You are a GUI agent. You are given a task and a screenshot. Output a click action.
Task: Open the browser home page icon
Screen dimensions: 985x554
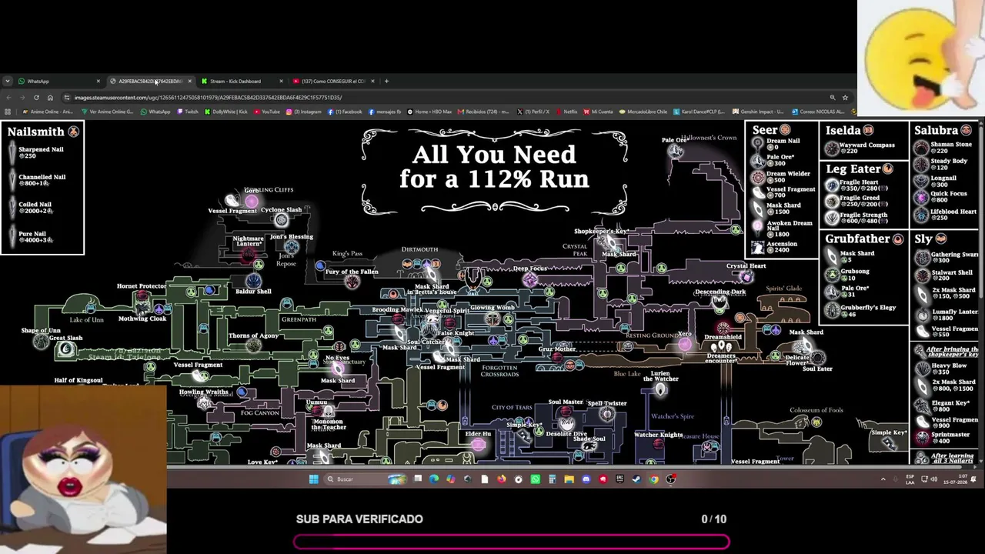[50, 98]
